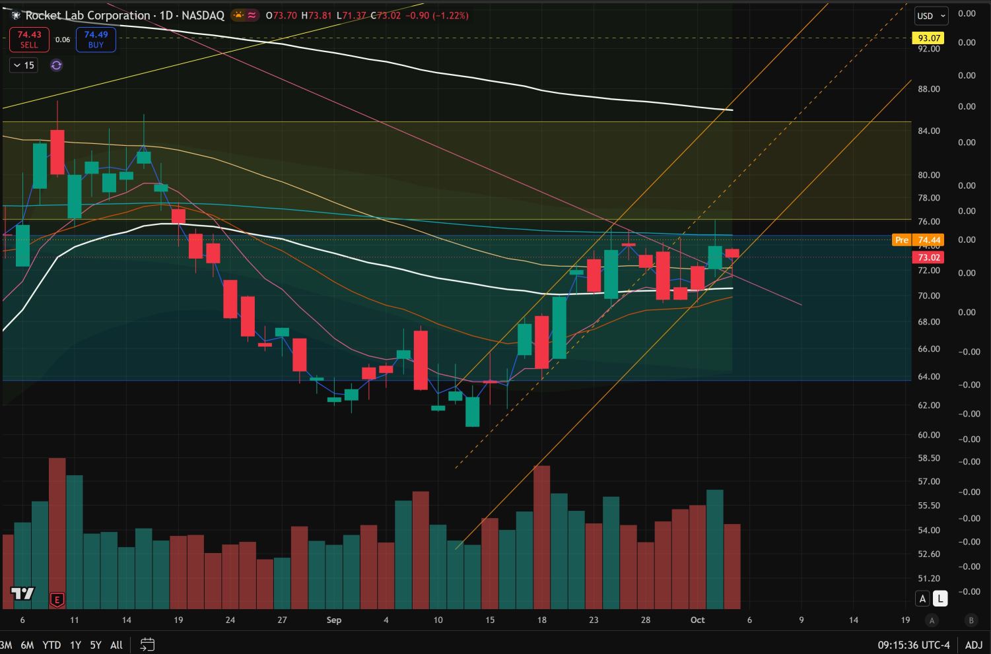
Task: Toggle auto scale A button
Action: [922, 599]
